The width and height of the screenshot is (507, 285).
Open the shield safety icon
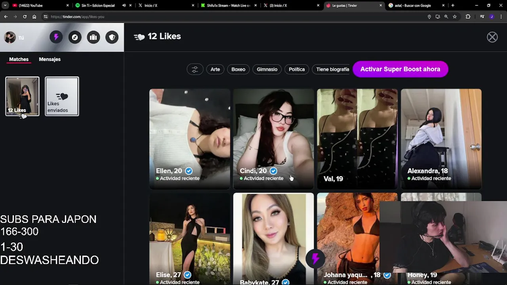(112, 37)
